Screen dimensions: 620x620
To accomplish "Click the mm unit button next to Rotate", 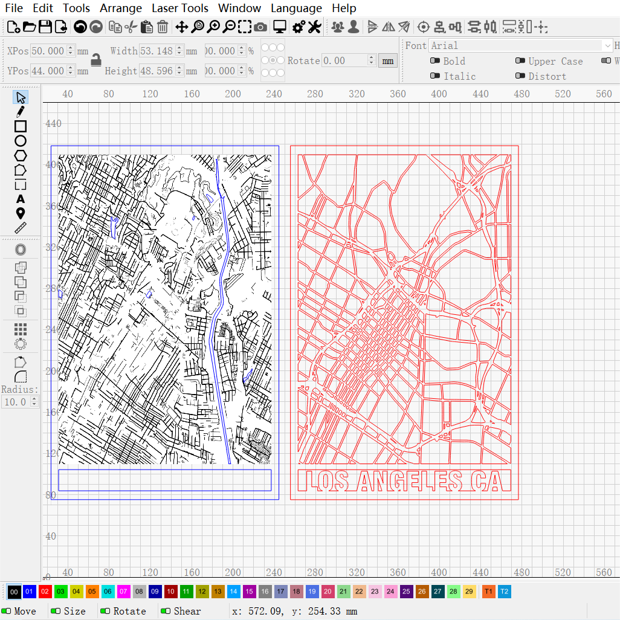I will coord(387,60).
